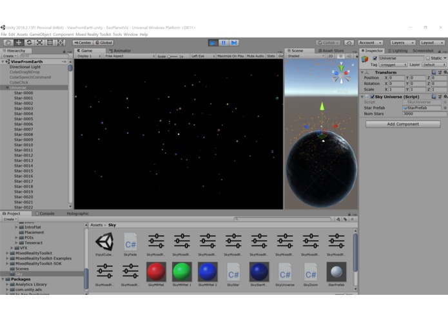
Task: Toggle Universe object active checkbox
Action: [x=375, y=58]
